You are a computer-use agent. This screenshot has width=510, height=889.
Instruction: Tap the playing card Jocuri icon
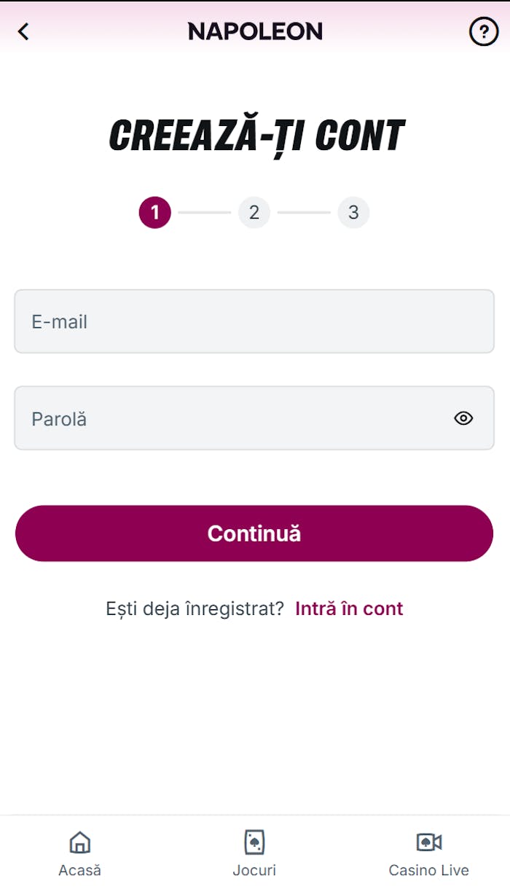(254, 842)
